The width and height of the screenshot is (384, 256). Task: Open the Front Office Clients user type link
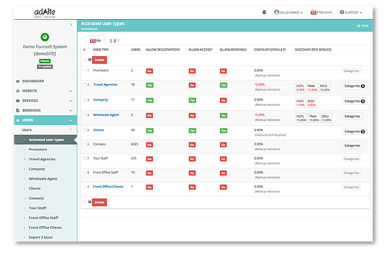[108, 187]
